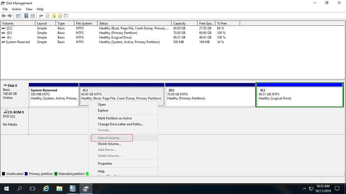The width and height of the screenshot is (346, 194).
Task: Click the blue Help question mark icon
Action: pyautogui.click(x=26, y=16)
